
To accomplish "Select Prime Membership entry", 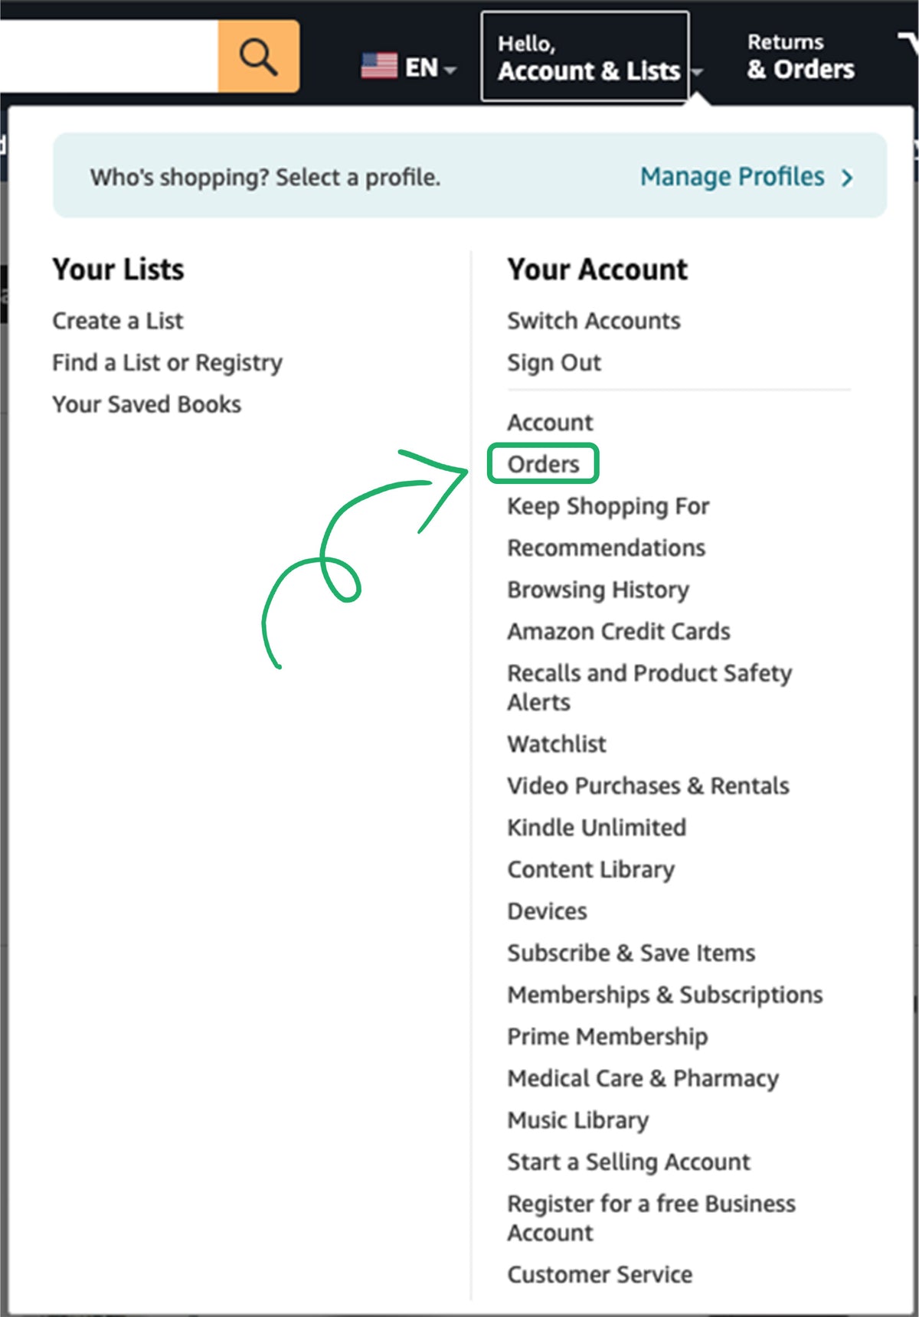I will 607,1037.
